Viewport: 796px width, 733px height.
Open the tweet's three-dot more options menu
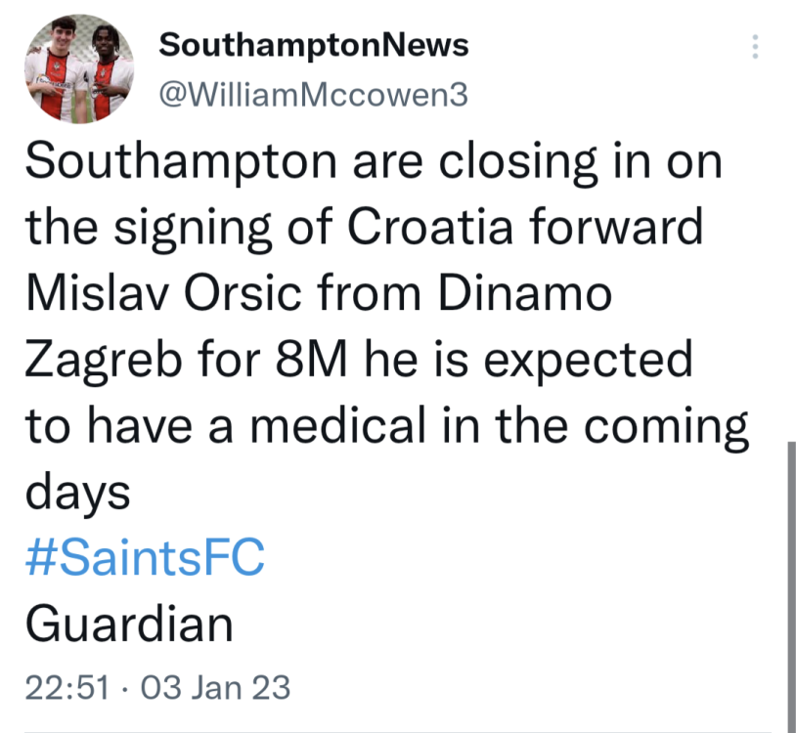click(754, 47)
